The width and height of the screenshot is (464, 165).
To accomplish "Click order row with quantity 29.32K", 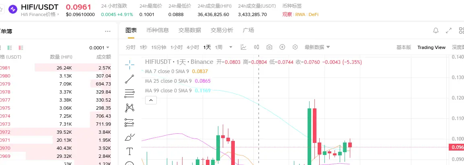I will coord(55,156).
